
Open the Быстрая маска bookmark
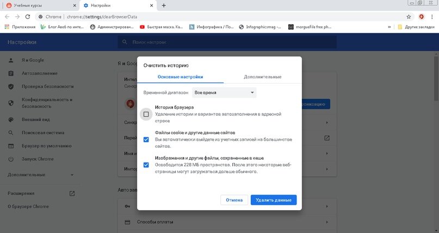(x=161, y=27)
